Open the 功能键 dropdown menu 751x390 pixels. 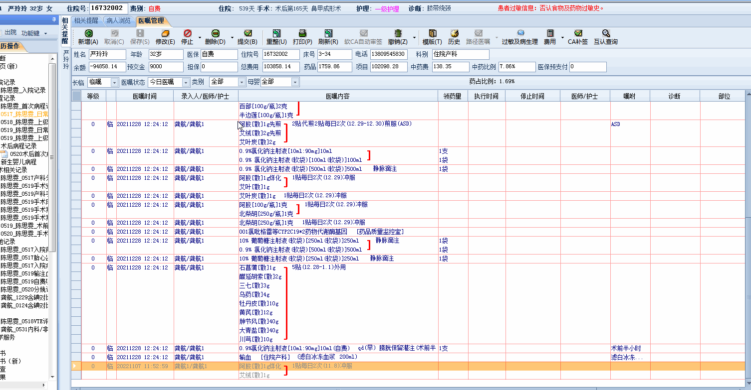pos(34,33)
